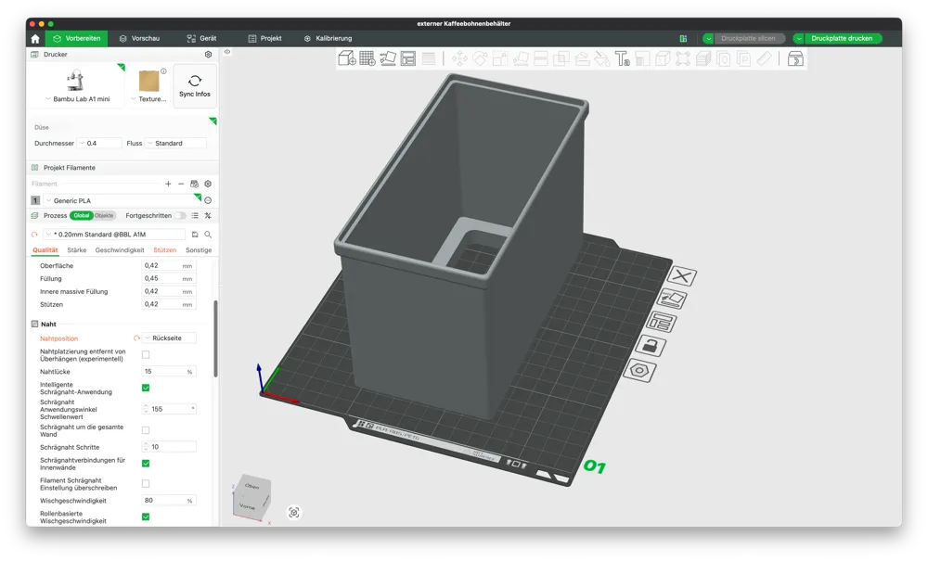Open compare presets icon beside Fortgeschritten
Viewport: 928px width, 561px height.
pos(208,216)
